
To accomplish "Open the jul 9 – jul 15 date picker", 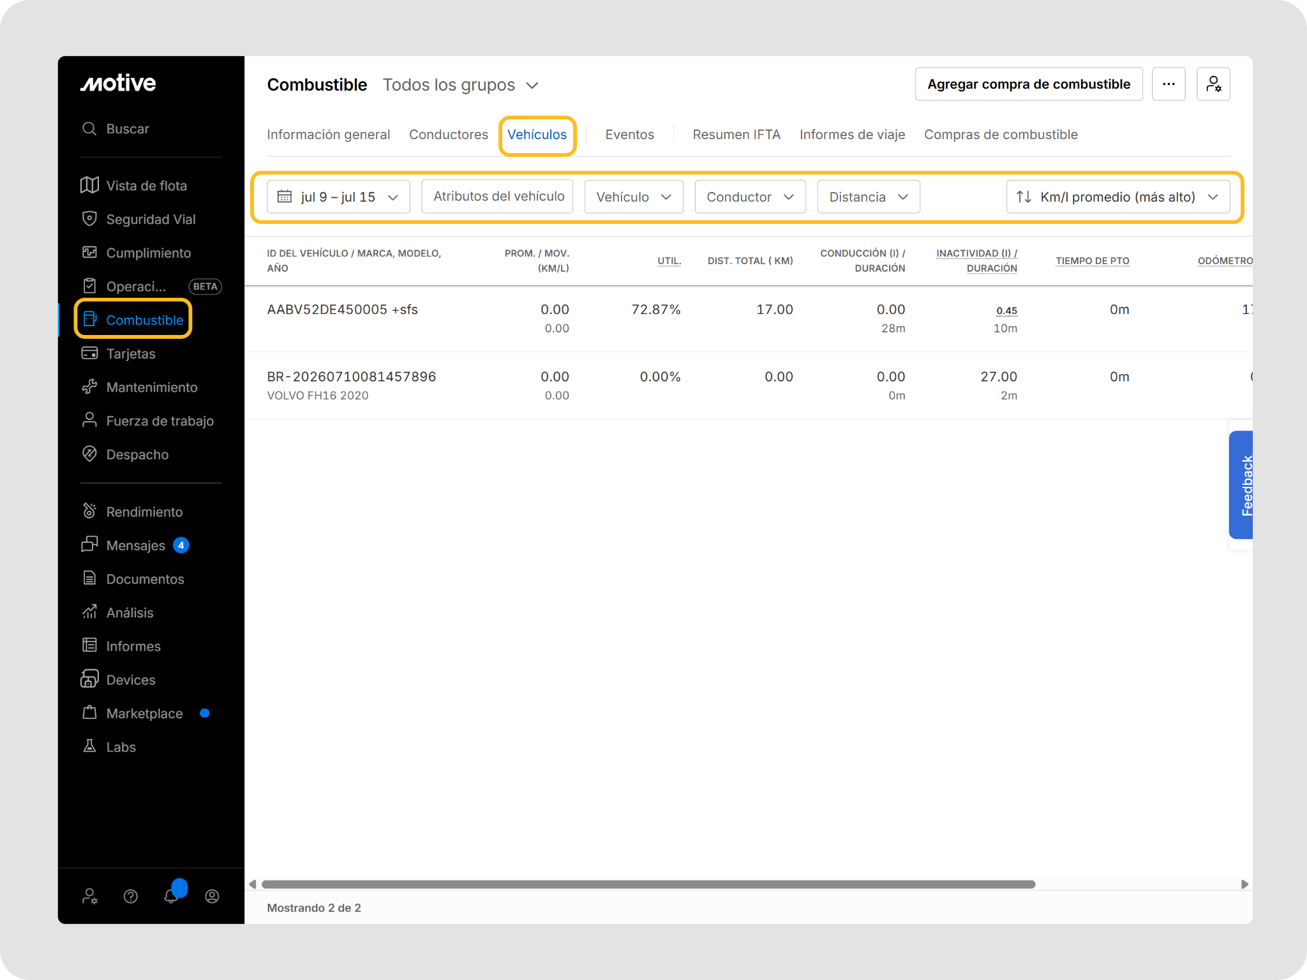I will (x=339, y=197).
